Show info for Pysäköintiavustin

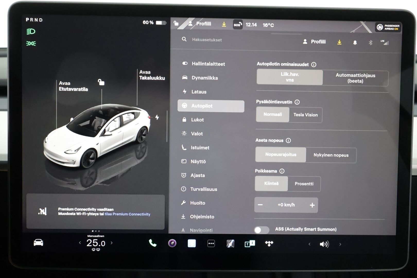click(x=297, y=102)
